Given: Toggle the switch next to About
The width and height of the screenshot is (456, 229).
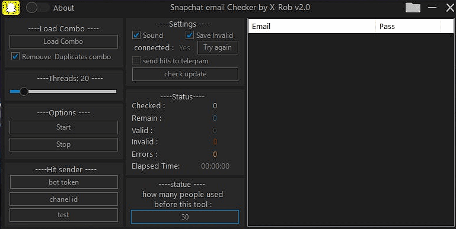Looking at the screenshot, I should click(x=37, y=8).
